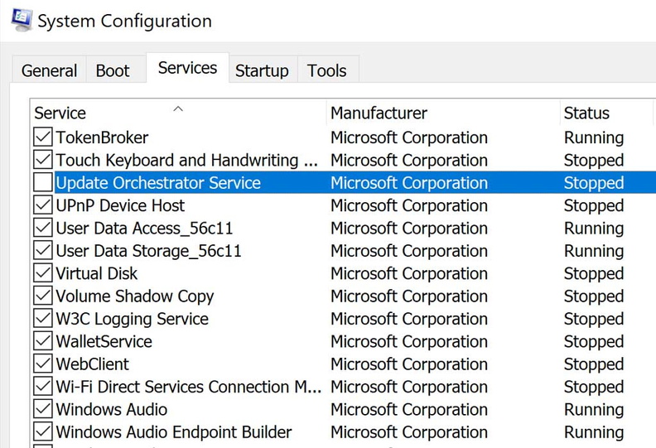Click the Running status of TokenBroker

594,137
